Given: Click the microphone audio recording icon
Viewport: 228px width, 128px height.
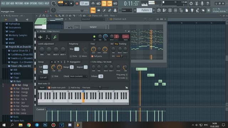Looking at the screenshot, I should point(202,3).
